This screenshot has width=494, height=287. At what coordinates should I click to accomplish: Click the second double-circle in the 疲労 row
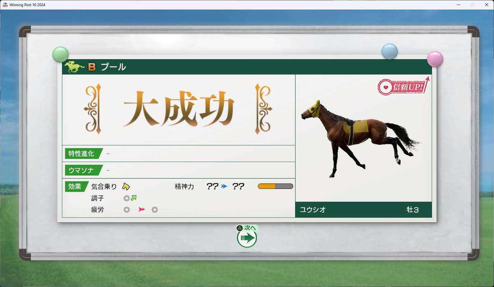[155, 210]
